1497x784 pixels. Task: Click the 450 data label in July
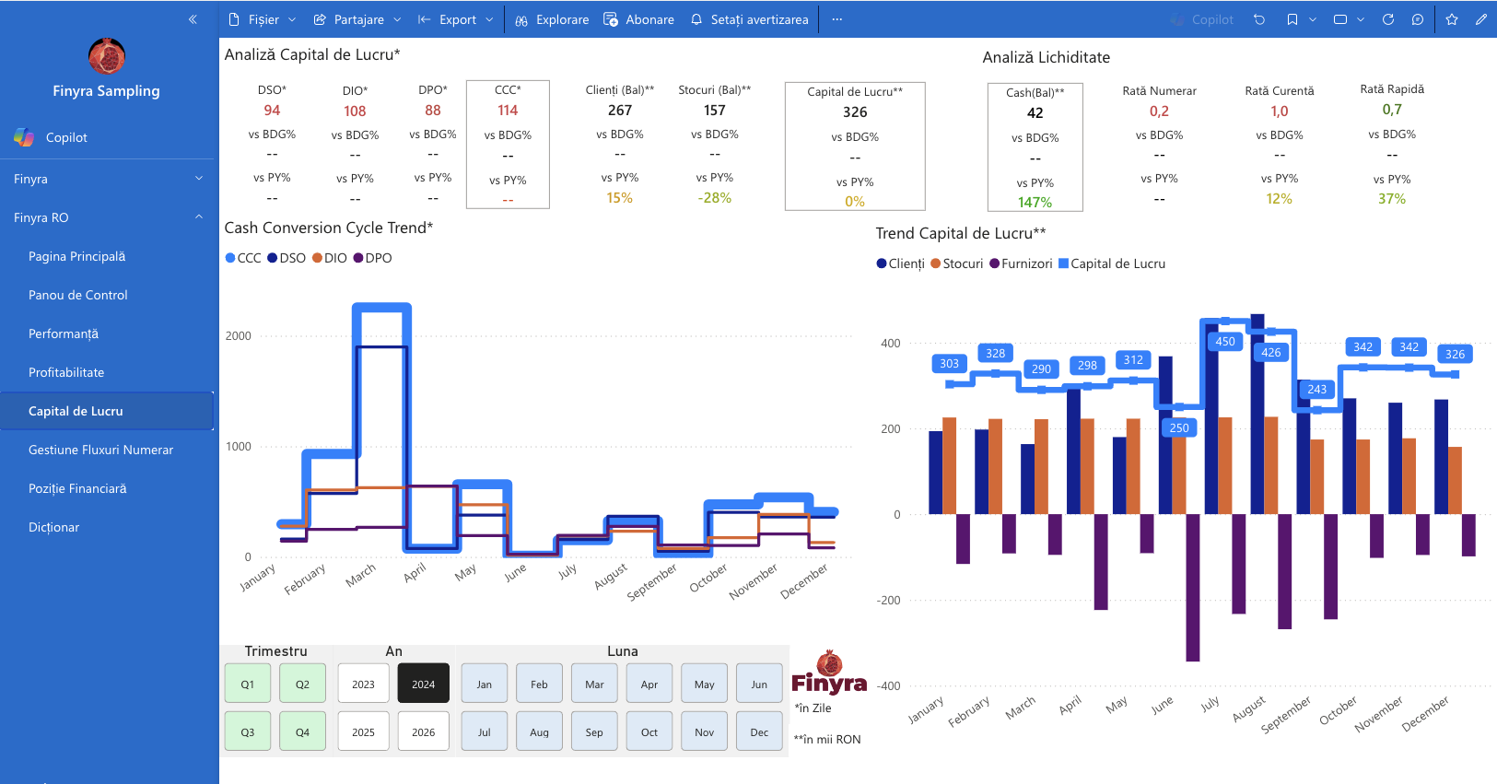coord(1225,341)
